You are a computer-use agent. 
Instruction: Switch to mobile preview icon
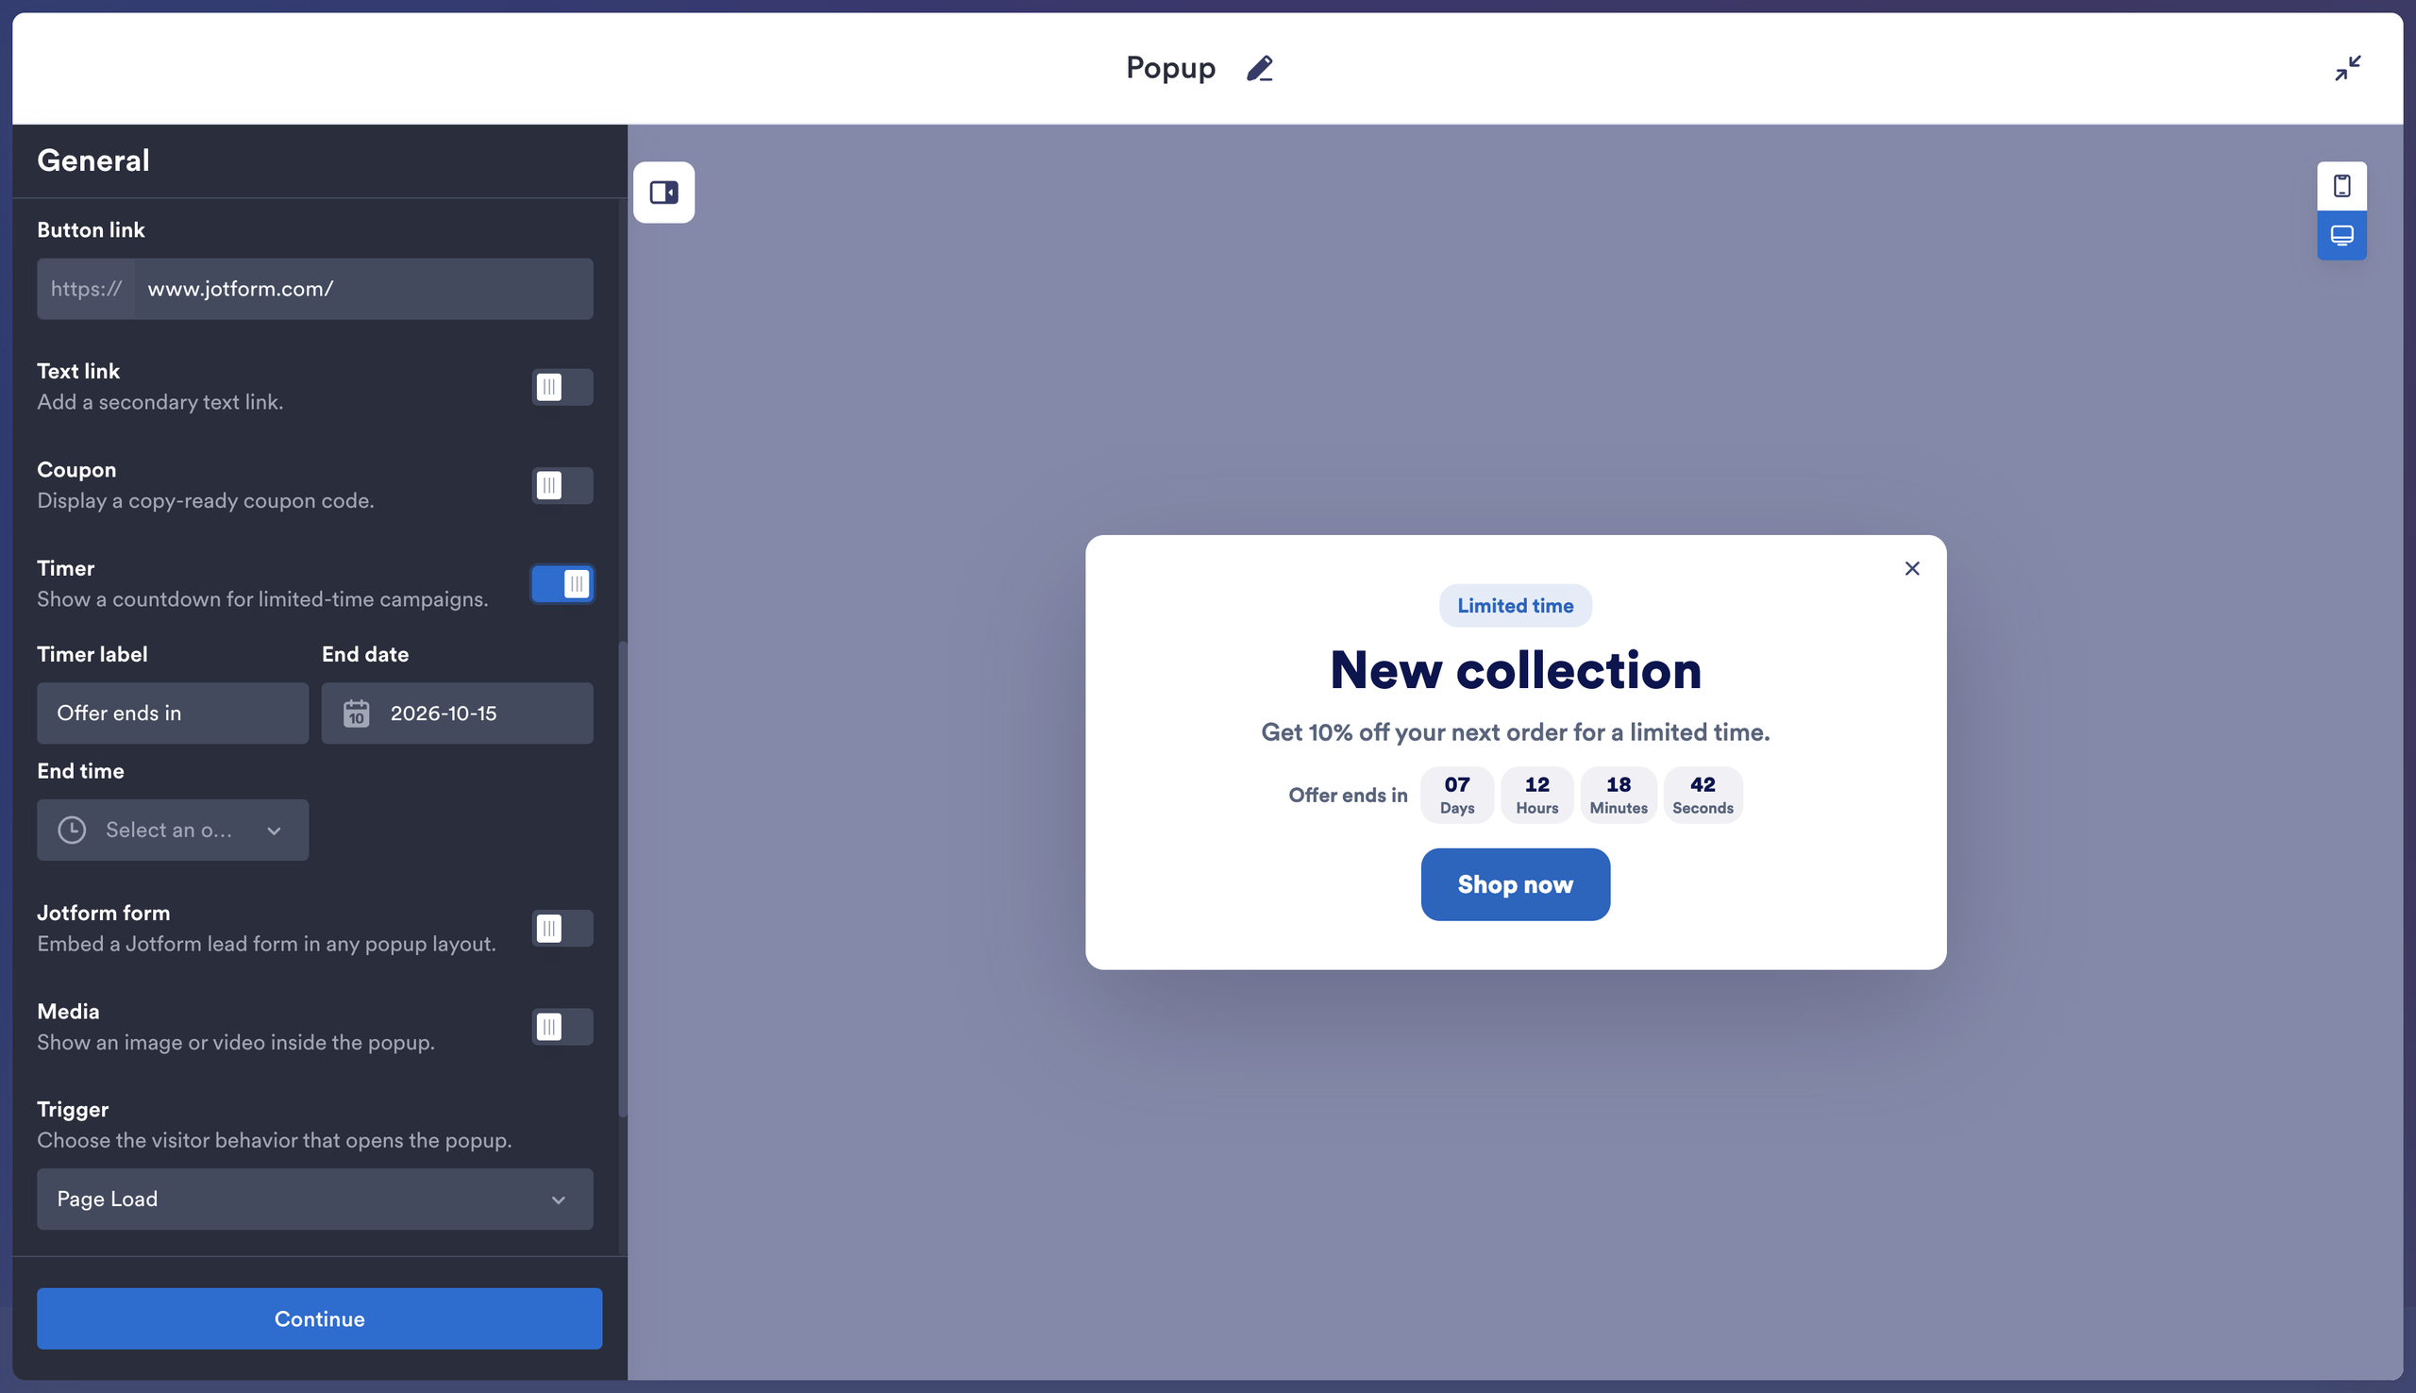pyautogui.click(x=2341, y=186)
